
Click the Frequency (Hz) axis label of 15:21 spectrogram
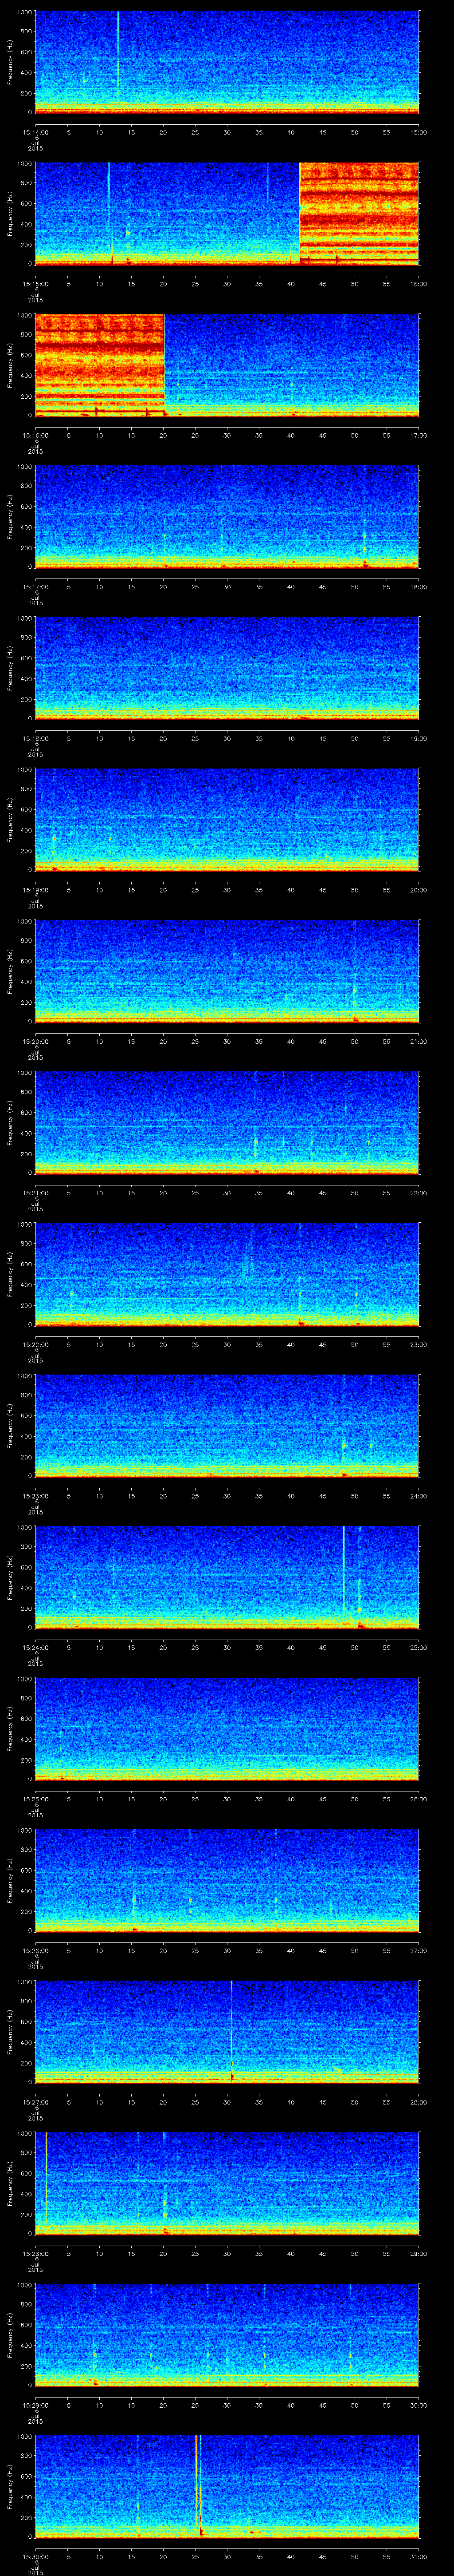10,1122
